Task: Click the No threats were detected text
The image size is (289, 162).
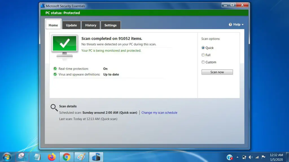Action: tap(119, 44)
